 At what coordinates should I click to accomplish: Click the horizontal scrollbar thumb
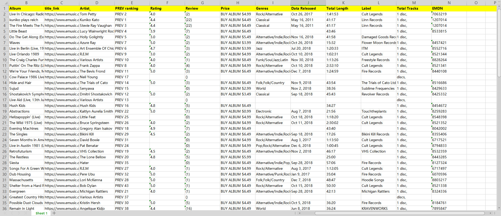click(399, 213)
